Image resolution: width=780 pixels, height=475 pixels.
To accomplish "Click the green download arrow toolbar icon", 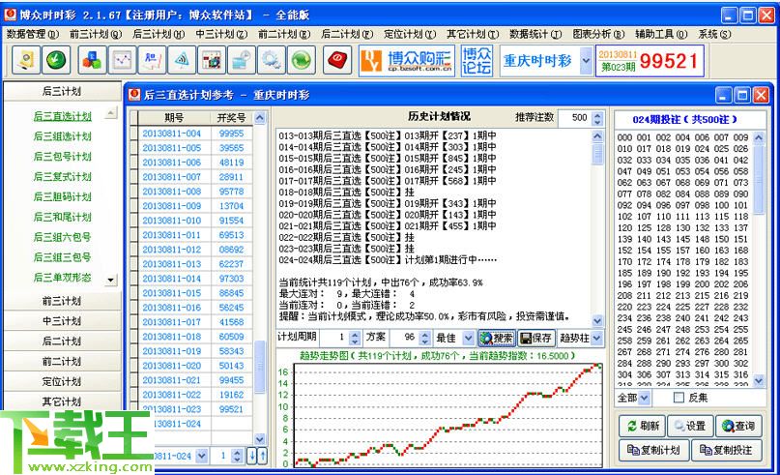I will [x=56, y=61].
